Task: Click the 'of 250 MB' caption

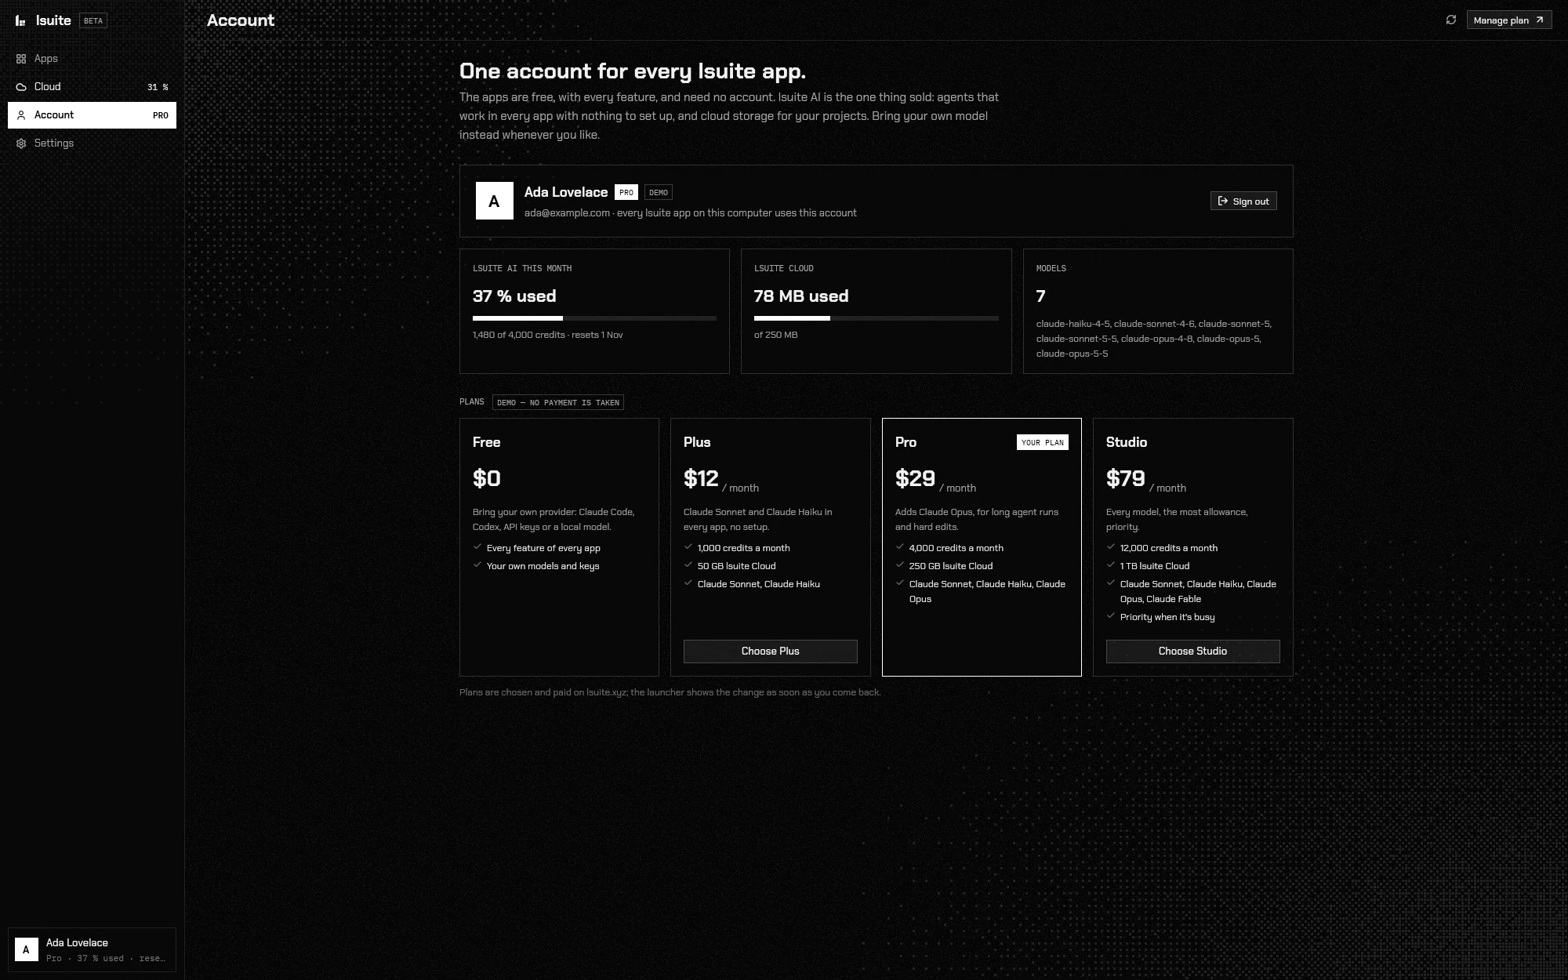Action: coord(775,335)
